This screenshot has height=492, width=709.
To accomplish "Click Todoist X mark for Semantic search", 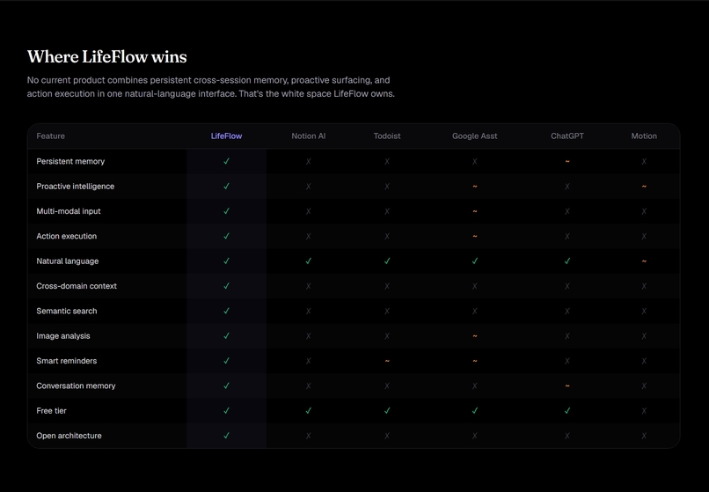I will point(387,311).
